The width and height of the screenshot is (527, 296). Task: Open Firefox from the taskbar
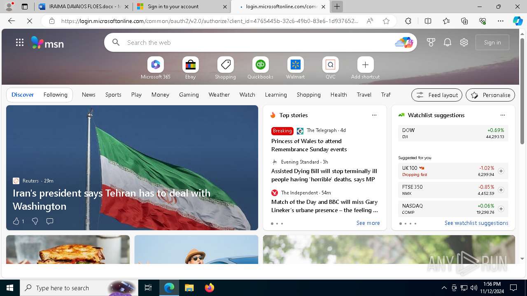pos(210,288)
